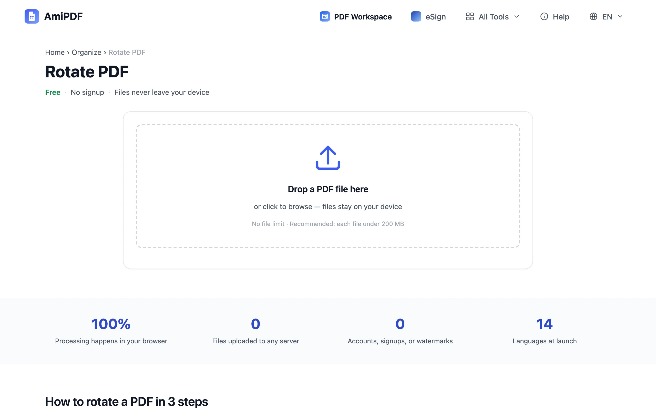656x410 pixels.
Task: Click the upload arrow icon
Action: pos(328,158)
